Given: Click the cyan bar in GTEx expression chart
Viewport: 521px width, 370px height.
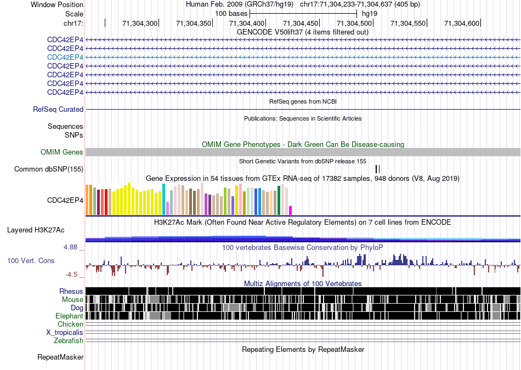Looking at the screenshot, I should coord(163,200).
